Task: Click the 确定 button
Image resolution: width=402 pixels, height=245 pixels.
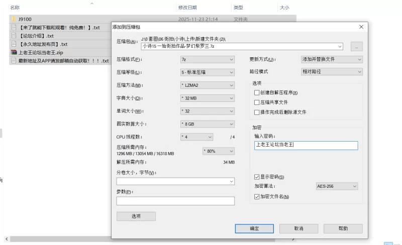Action: click(x=254, y=228)
